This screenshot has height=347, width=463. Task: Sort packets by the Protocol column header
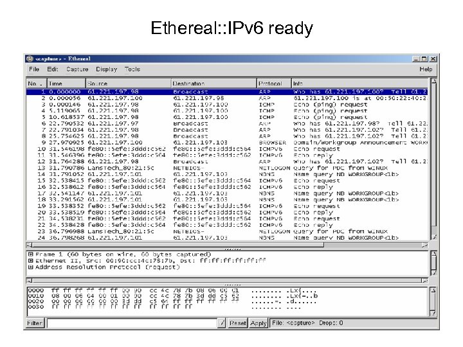pos(274,83)
